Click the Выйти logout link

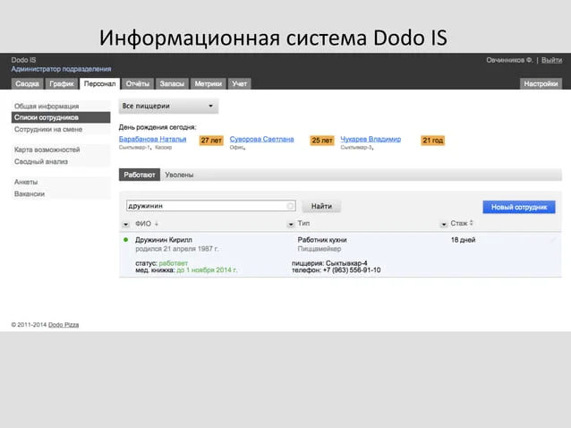[551, 60]
